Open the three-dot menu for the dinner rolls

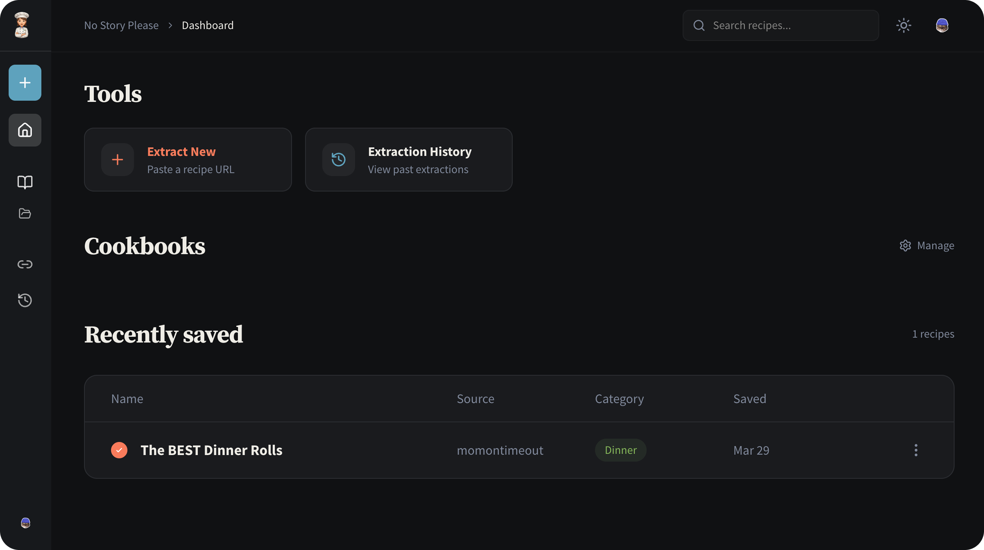click(916, 450)
